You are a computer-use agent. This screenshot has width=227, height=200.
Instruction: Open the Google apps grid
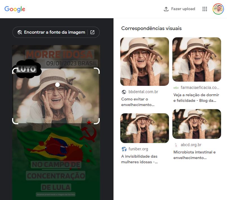(205, 9)
